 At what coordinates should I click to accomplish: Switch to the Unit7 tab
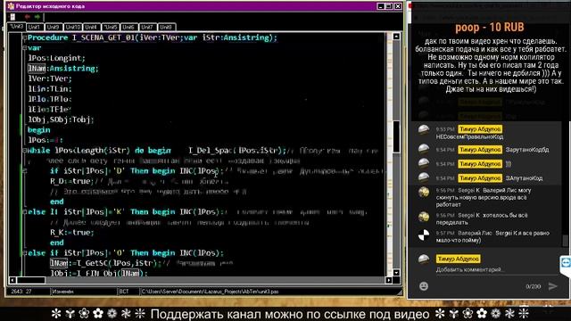click(147, 27)
